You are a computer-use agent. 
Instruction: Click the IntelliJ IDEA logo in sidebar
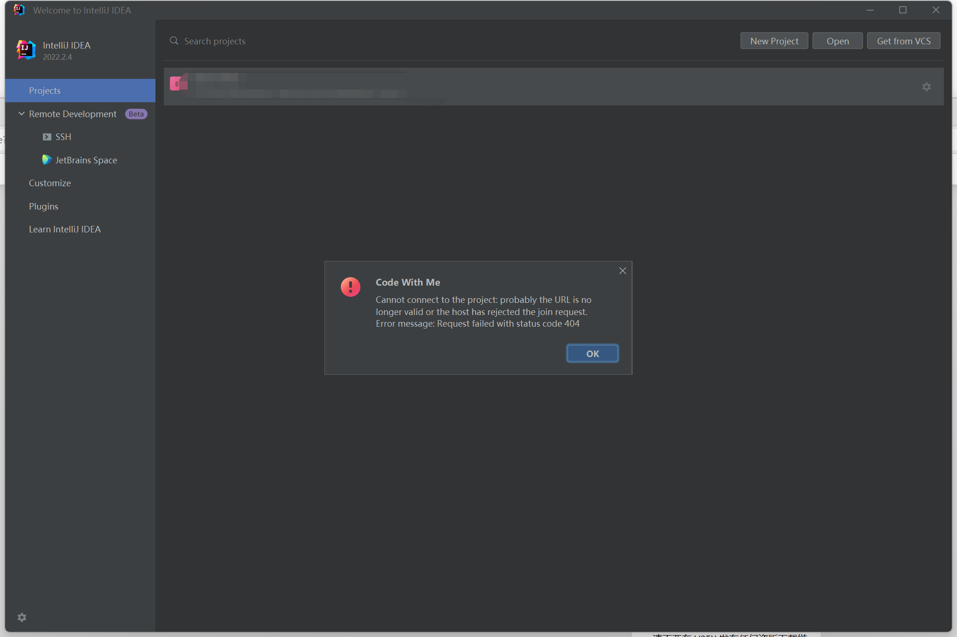pos(26,50)
